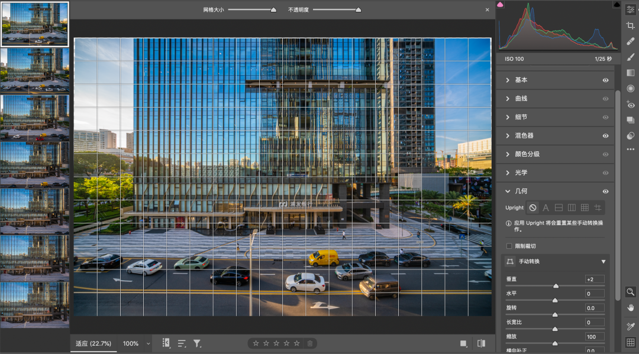The image size is (639, 354).
Task: Open the Red Eye removal tool
Action: pos(630,105)
